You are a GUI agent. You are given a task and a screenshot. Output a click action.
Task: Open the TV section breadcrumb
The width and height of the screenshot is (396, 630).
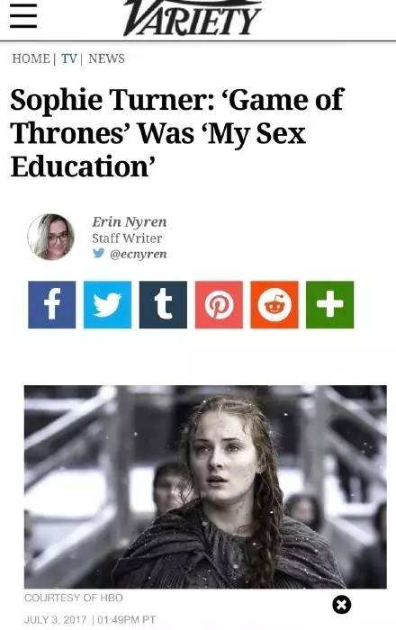click(69, 58)
